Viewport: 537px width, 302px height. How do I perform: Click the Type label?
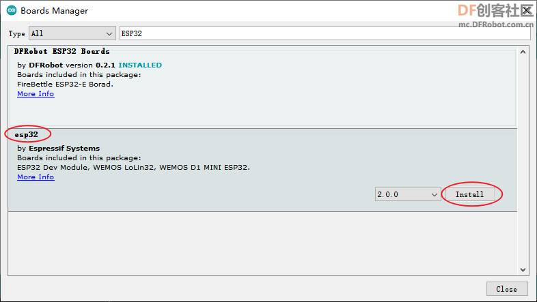click(x=17, y=33)
